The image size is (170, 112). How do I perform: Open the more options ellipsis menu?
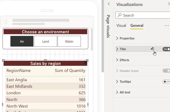(167, 26)
